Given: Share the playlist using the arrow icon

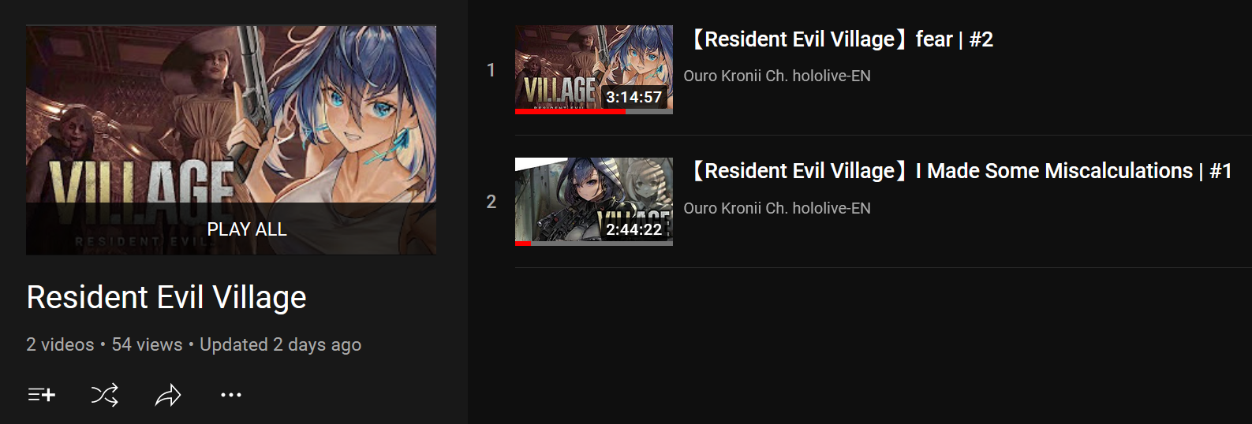Looking at the screenshot, I should (168, 395).
